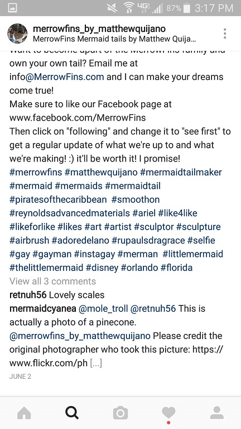The width and height of the screenshot is (241, 429).
Task: Open the #piratesofthecaribbean hashtag
Action: tap(58, 200)
